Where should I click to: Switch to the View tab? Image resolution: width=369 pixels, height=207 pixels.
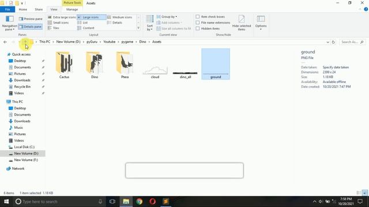point(54,9)
